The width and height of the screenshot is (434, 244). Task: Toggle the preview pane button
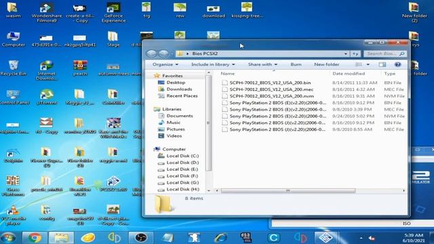382,64
